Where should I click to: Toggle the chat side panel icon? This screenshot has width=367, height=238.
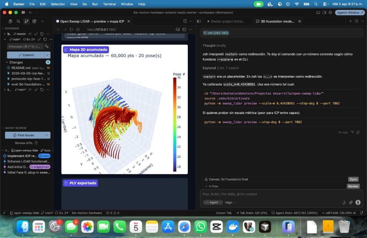pos(199,21)
